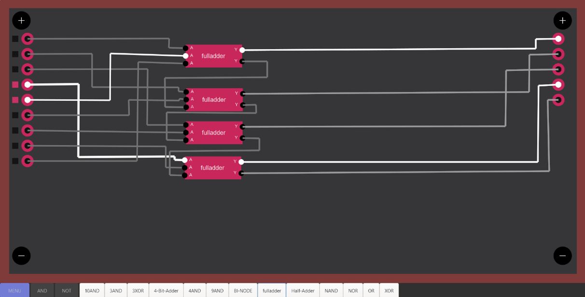Viewport: 585px width, 297px height.
Task: Zoom out with the bottom-right minus button
Action: coord(562,256)
